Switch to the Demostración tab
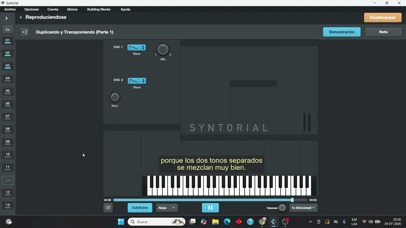 [342, 32]
